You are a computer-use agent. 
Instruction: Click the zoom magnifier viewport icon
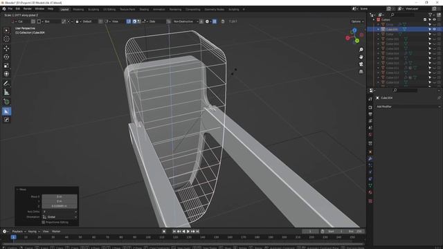(361, 50)
